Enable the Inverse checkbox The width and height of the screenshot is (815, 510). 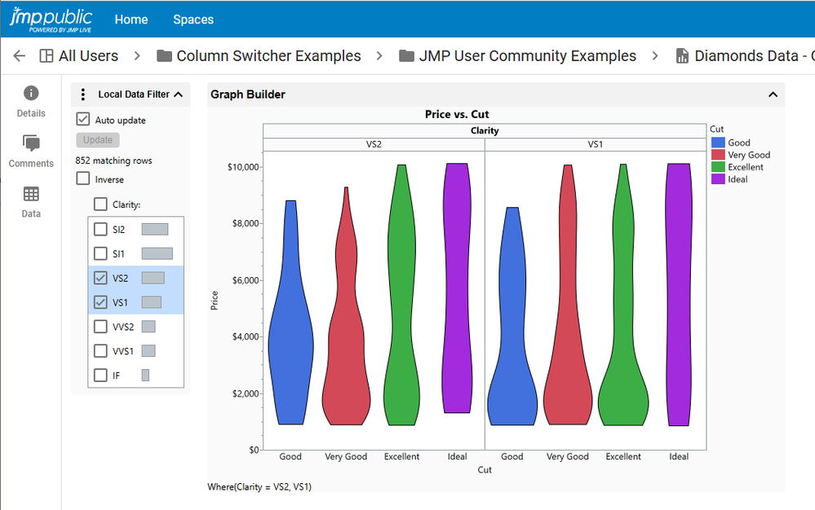[x=83, y=179]
